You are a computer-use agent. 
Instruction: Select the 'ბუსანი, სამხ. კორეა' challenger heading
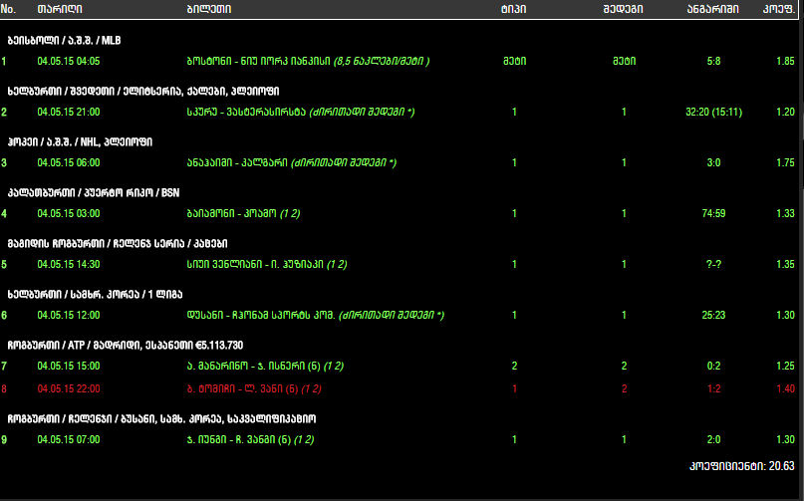pos(161,419)
